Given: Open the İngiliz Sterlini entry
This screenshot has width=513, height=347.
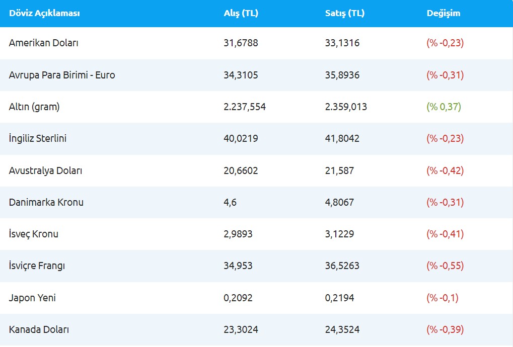Looking at the screenshot, I should pyautogui.click(x=38, y=138).
